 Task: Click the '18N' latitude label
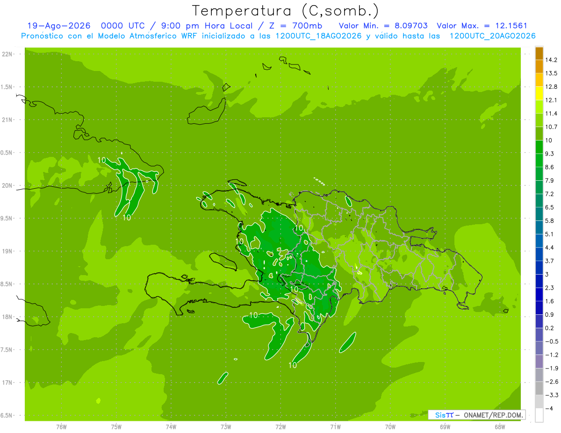[7, 317]
